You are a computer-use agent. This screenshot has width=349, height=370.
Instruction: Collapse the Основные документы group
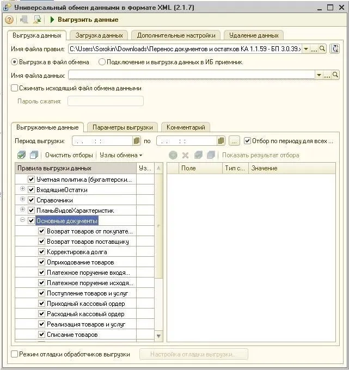22,220
